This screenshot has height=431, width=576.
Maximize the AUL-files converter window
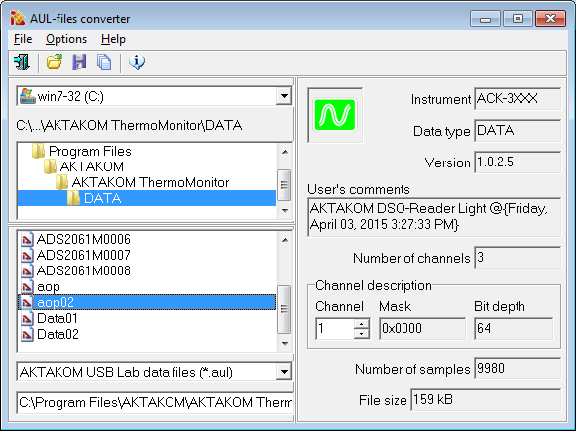[x=518, y=19]
